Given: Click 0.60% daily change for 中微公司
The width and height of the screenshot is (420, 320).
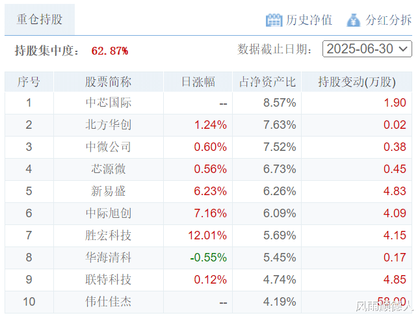Looking at the screenshot, I should 211,147.
